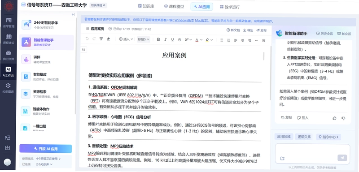Insert a numbered list
The height and width of the screenshot is (172, 359).
(x=228, y=40)
